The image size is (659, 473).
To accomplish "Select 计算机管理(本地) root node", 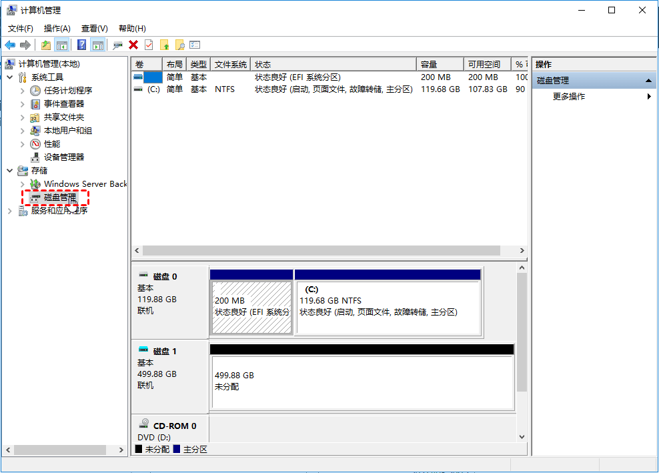I will pos(49,64).
